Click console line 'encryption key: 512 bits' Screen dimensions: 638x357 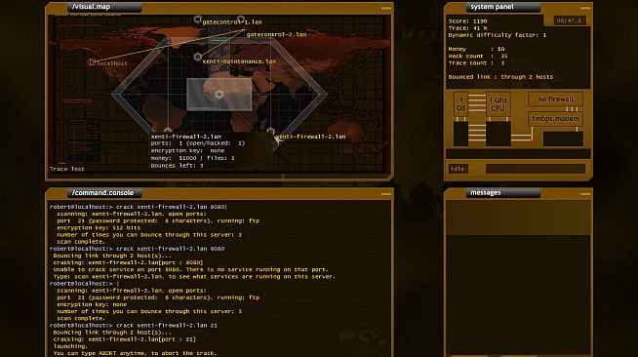tap(99, 227)
